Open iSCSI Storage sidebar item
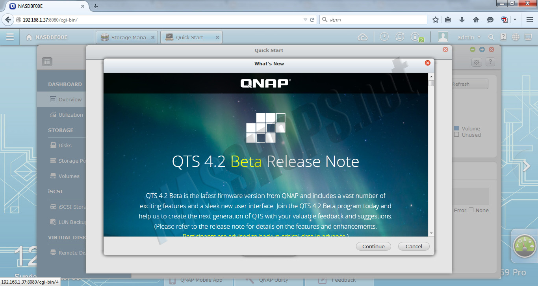 click(61, 207)
